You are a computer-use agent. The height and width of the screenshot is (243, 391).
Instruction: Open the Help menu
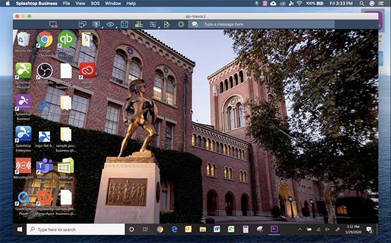point(131,3)
